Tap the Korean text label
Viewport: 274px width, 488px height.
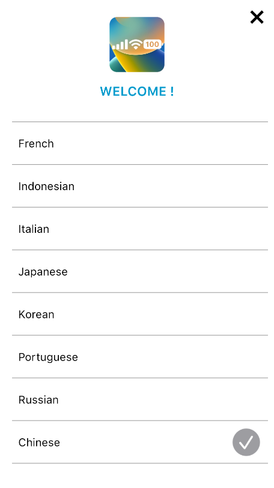[36, 314]
